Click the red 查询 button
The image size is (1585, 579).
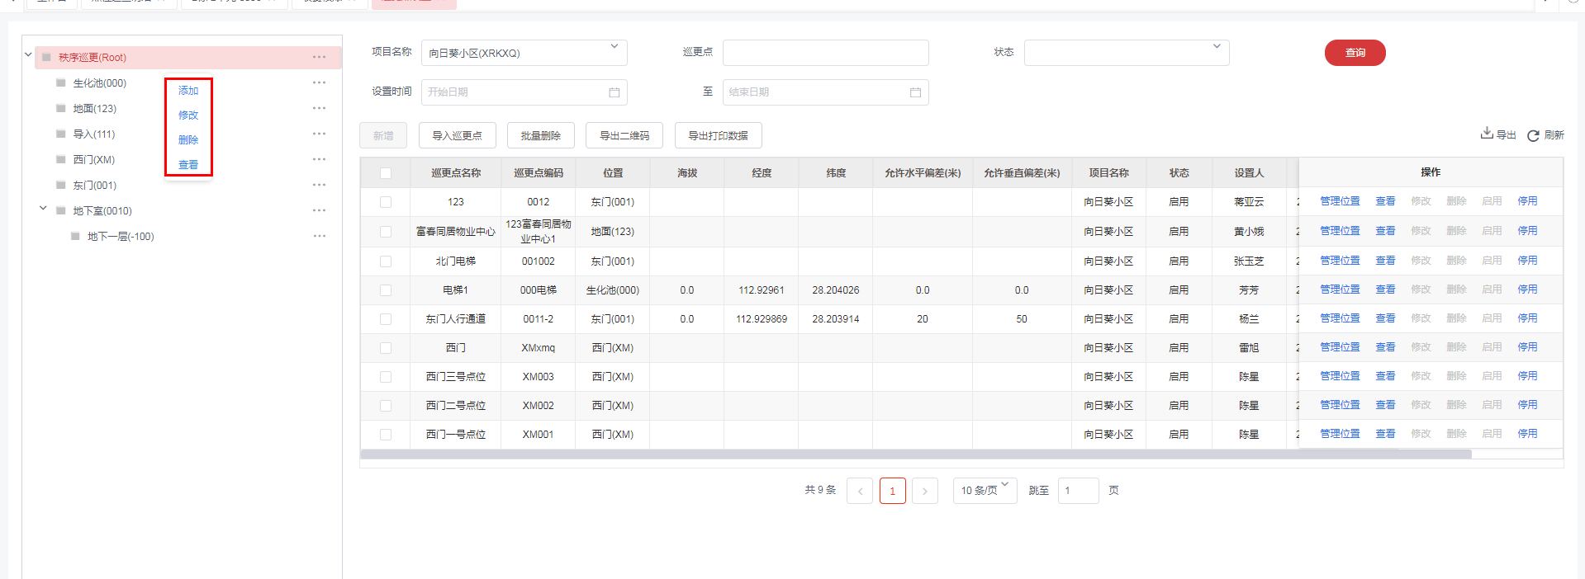tap(1355, 53)
